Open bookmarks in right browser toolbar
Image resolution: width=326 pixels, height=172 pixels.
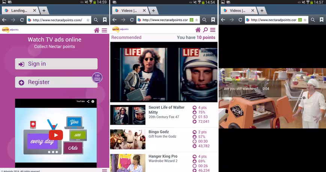tap(321, 20)
